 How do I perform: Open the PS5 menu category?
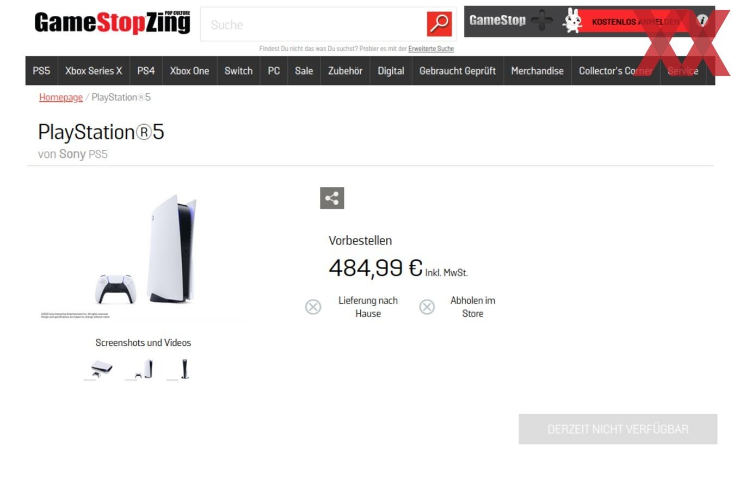coord(41,71)
